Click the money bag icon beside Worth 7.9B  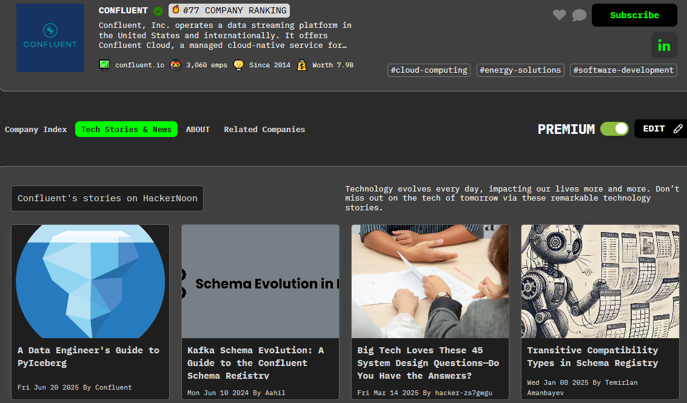(x=301, y=65)
